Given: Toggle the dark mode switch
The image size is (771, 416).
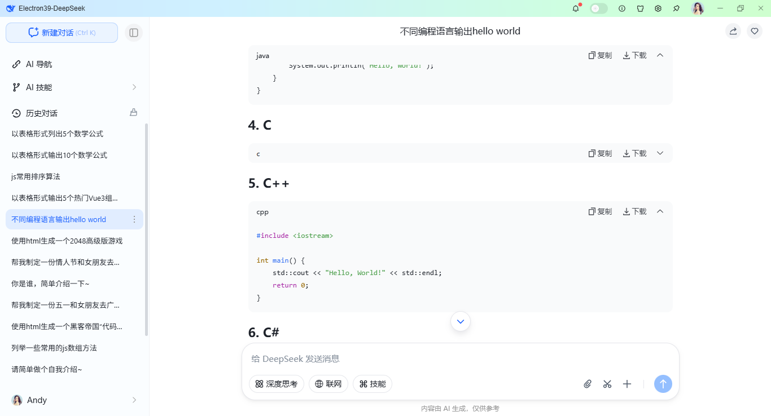Looking at the screenshot, I should coord(598,8).
